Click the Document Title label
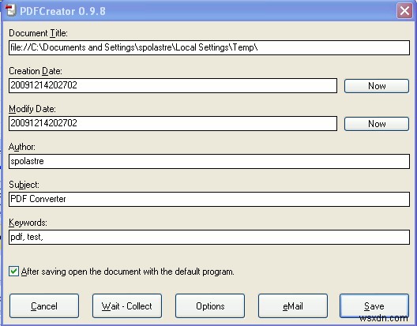Image resolution: width=417 pixels, height=326 pixels. tap(38, 33)
